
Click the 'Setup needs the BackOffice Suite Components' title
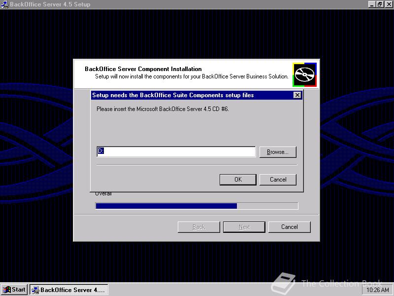click(x=173, y=95)
